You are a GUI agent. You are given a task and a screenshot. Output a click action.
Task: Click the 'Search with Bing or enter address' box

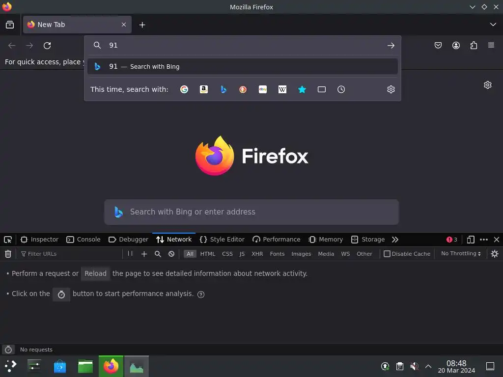coord(251,212)
